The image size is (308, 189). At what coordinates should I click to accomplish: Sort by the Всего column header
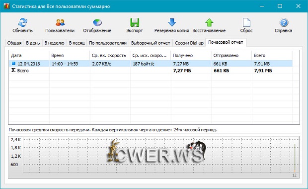272,56
